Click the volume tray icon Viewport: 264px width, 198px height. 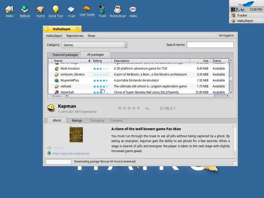tap(242, 10)
